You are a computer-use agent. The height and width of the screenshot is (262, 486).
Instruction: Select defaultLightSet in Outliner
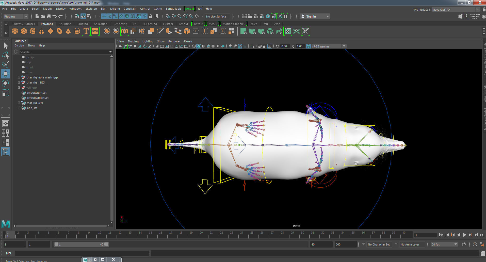(x=36, y=93)
